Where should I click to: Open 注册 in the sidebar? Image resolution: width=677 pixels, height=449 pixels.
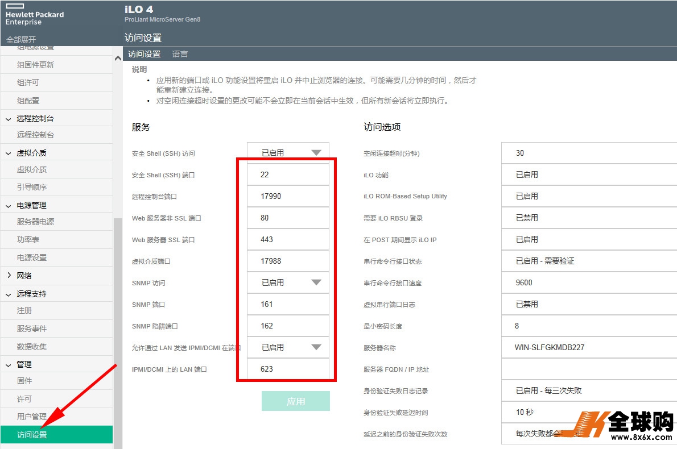[56, 310]
